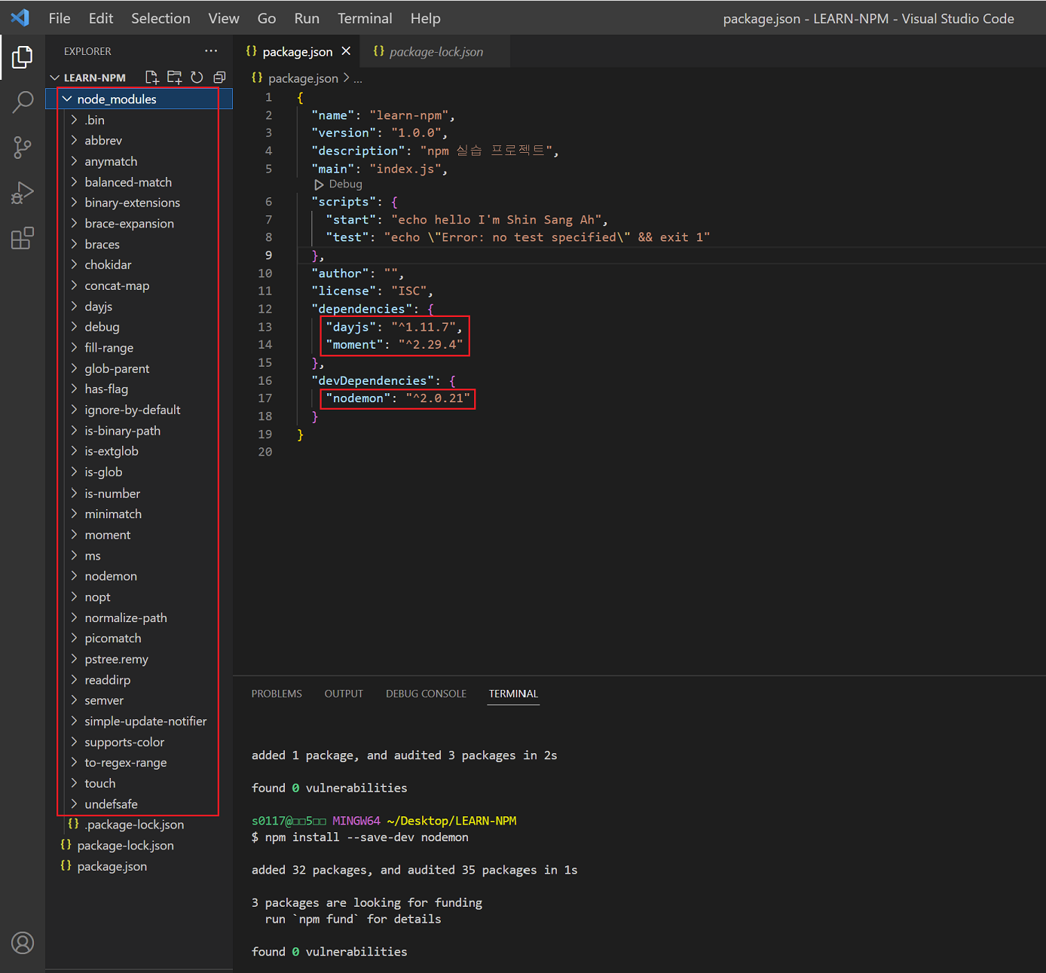Image resolution: width=1046 pixels, height=973 pixels.
Task: Click the New File icon in Explorer
Action: click(152, 77)
